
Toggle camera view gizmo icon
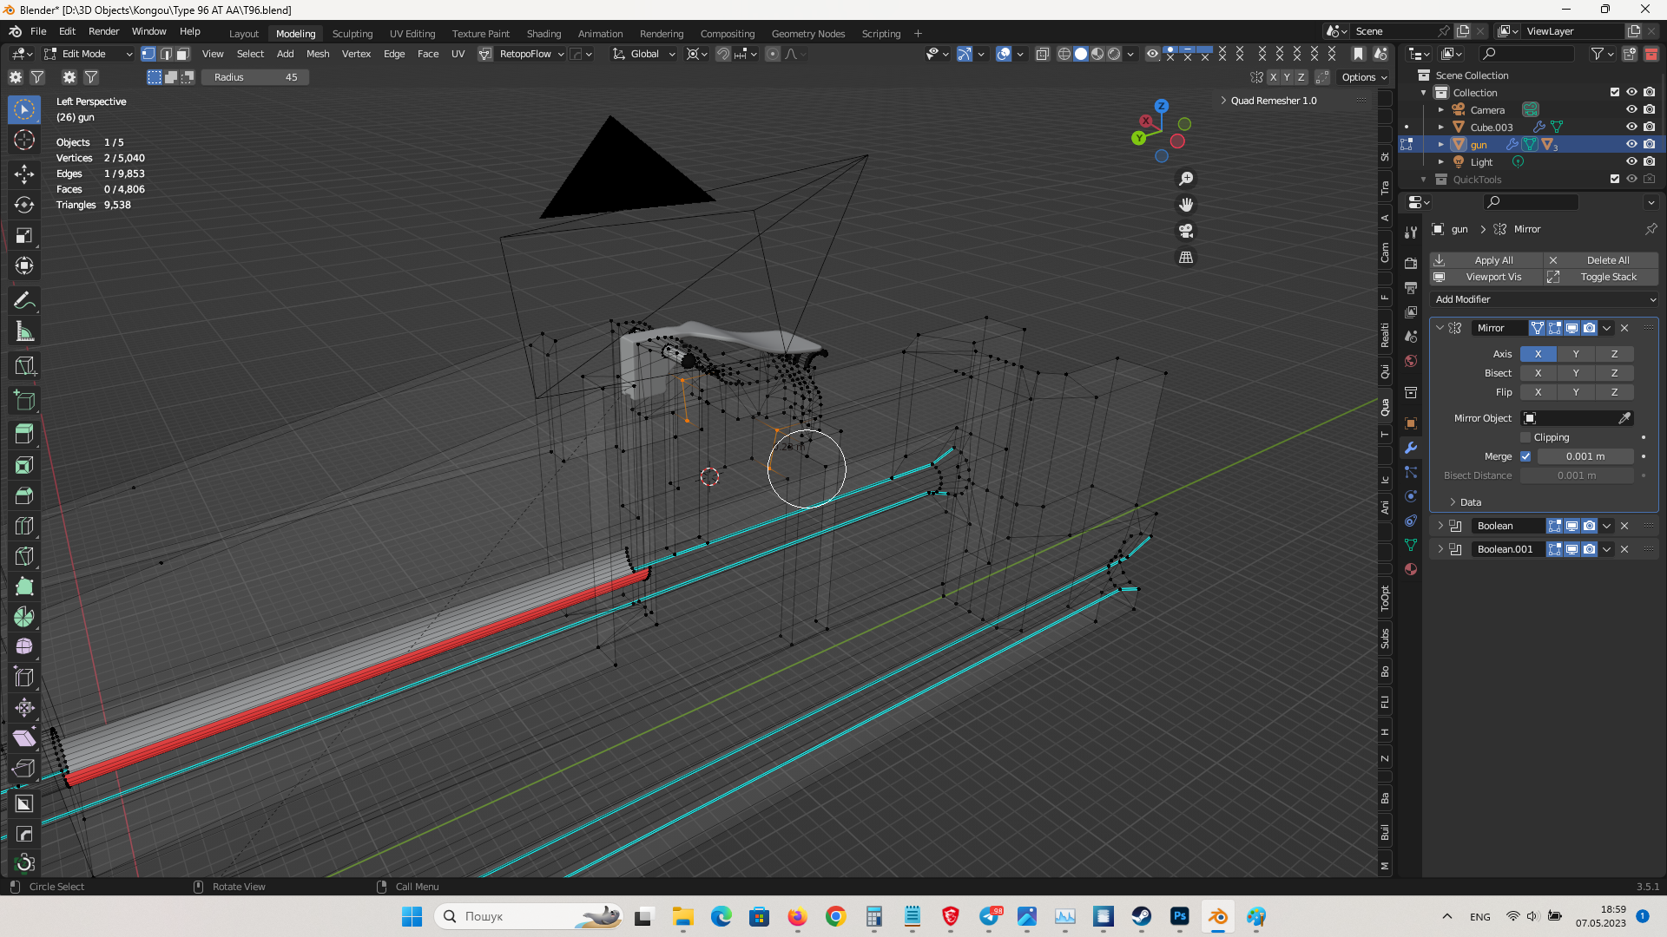(1186, 231)
